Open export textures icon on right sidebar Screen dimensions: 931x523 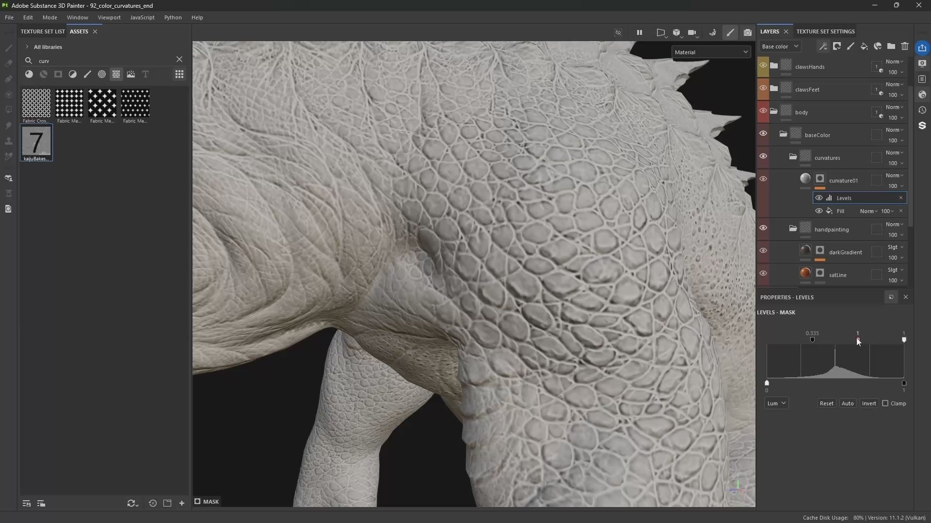pyautogui.click(x=922, y=47)
